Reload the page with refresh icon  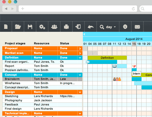(133, 9)
